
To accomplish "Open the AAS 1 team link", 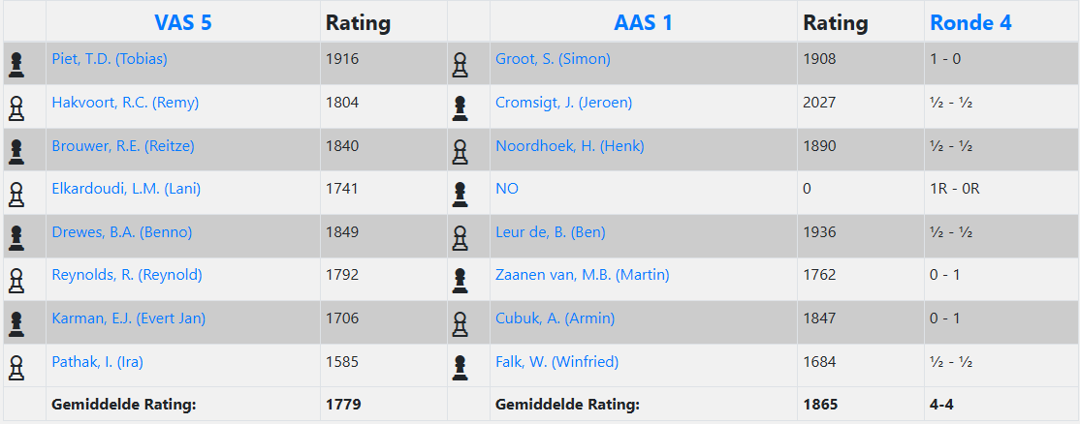I will coord(643,22).
